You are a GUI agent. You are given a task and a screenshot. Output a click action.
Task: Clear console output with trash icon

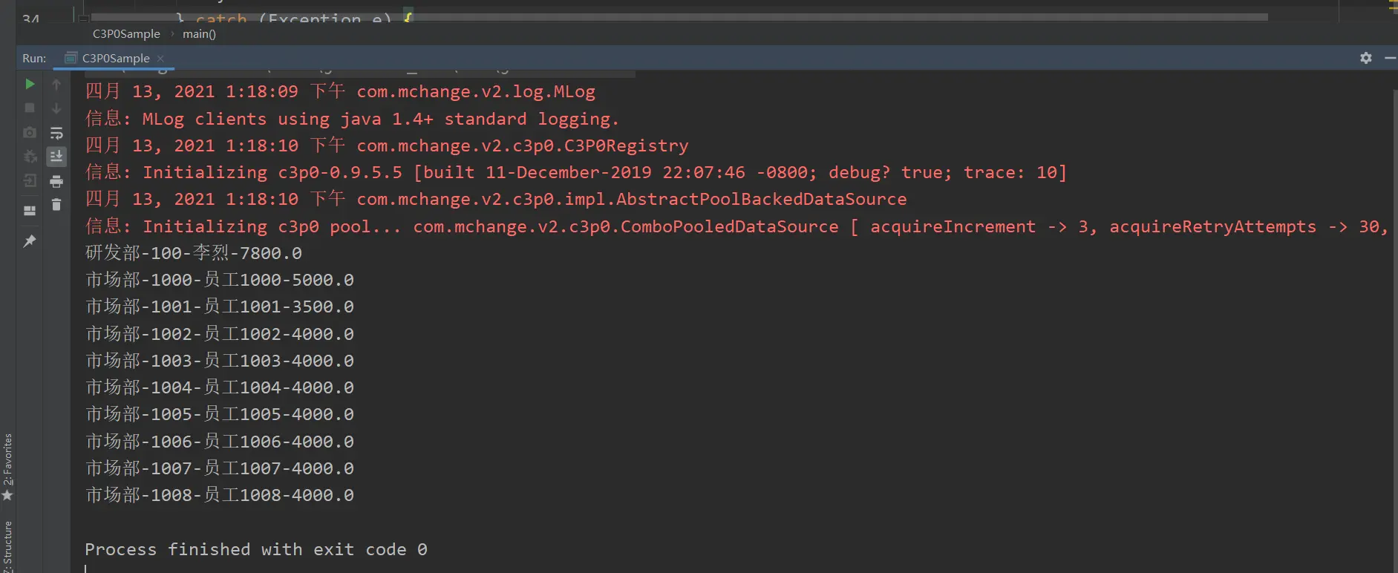point(56,205)
